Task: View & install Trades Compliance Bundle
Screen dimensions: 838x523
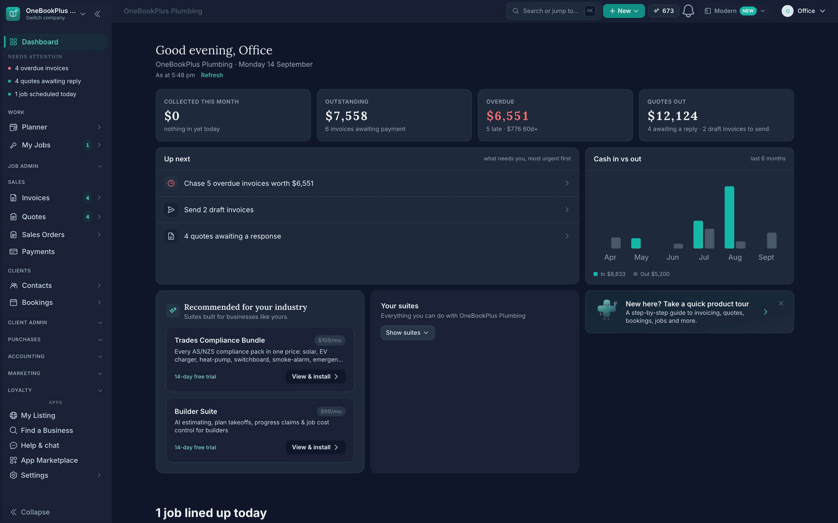Action: (316, 377)
